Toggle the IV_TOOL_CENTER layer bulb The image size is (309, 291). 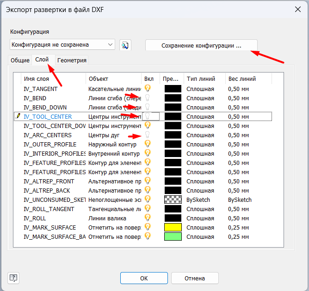pos(147,116)
